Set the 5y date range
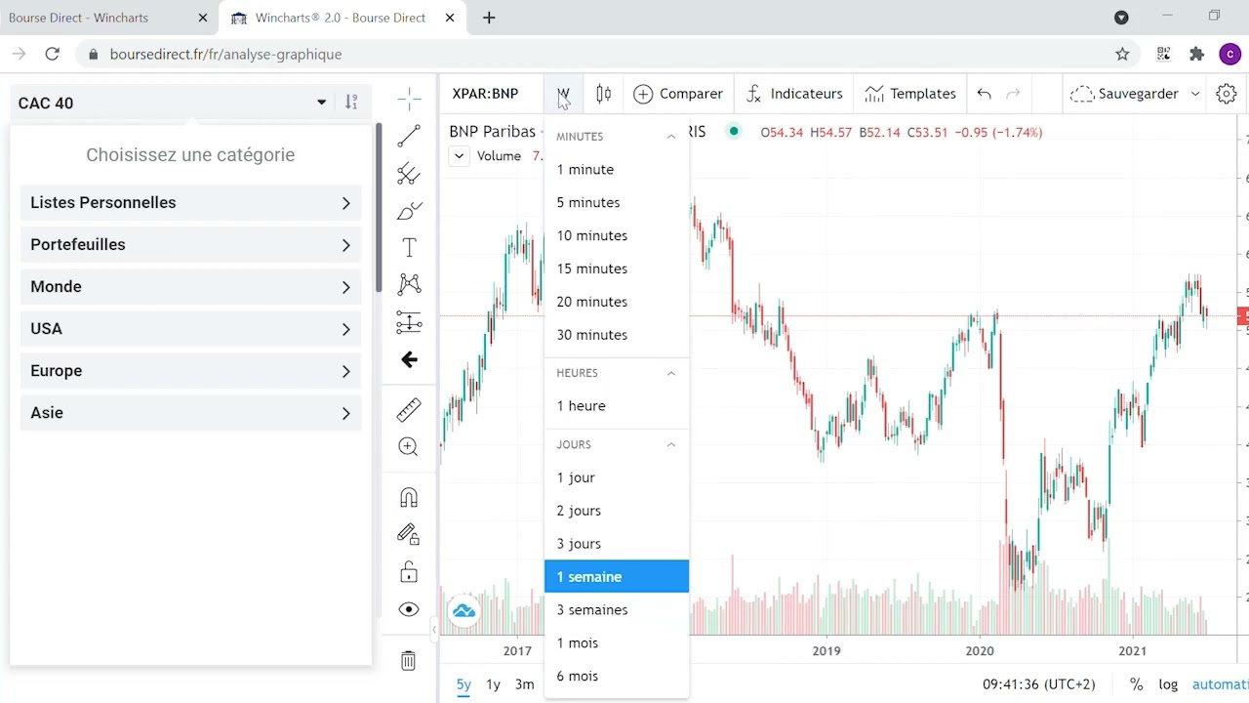Viewport: 1249px width, 703px height. (463, 684)
